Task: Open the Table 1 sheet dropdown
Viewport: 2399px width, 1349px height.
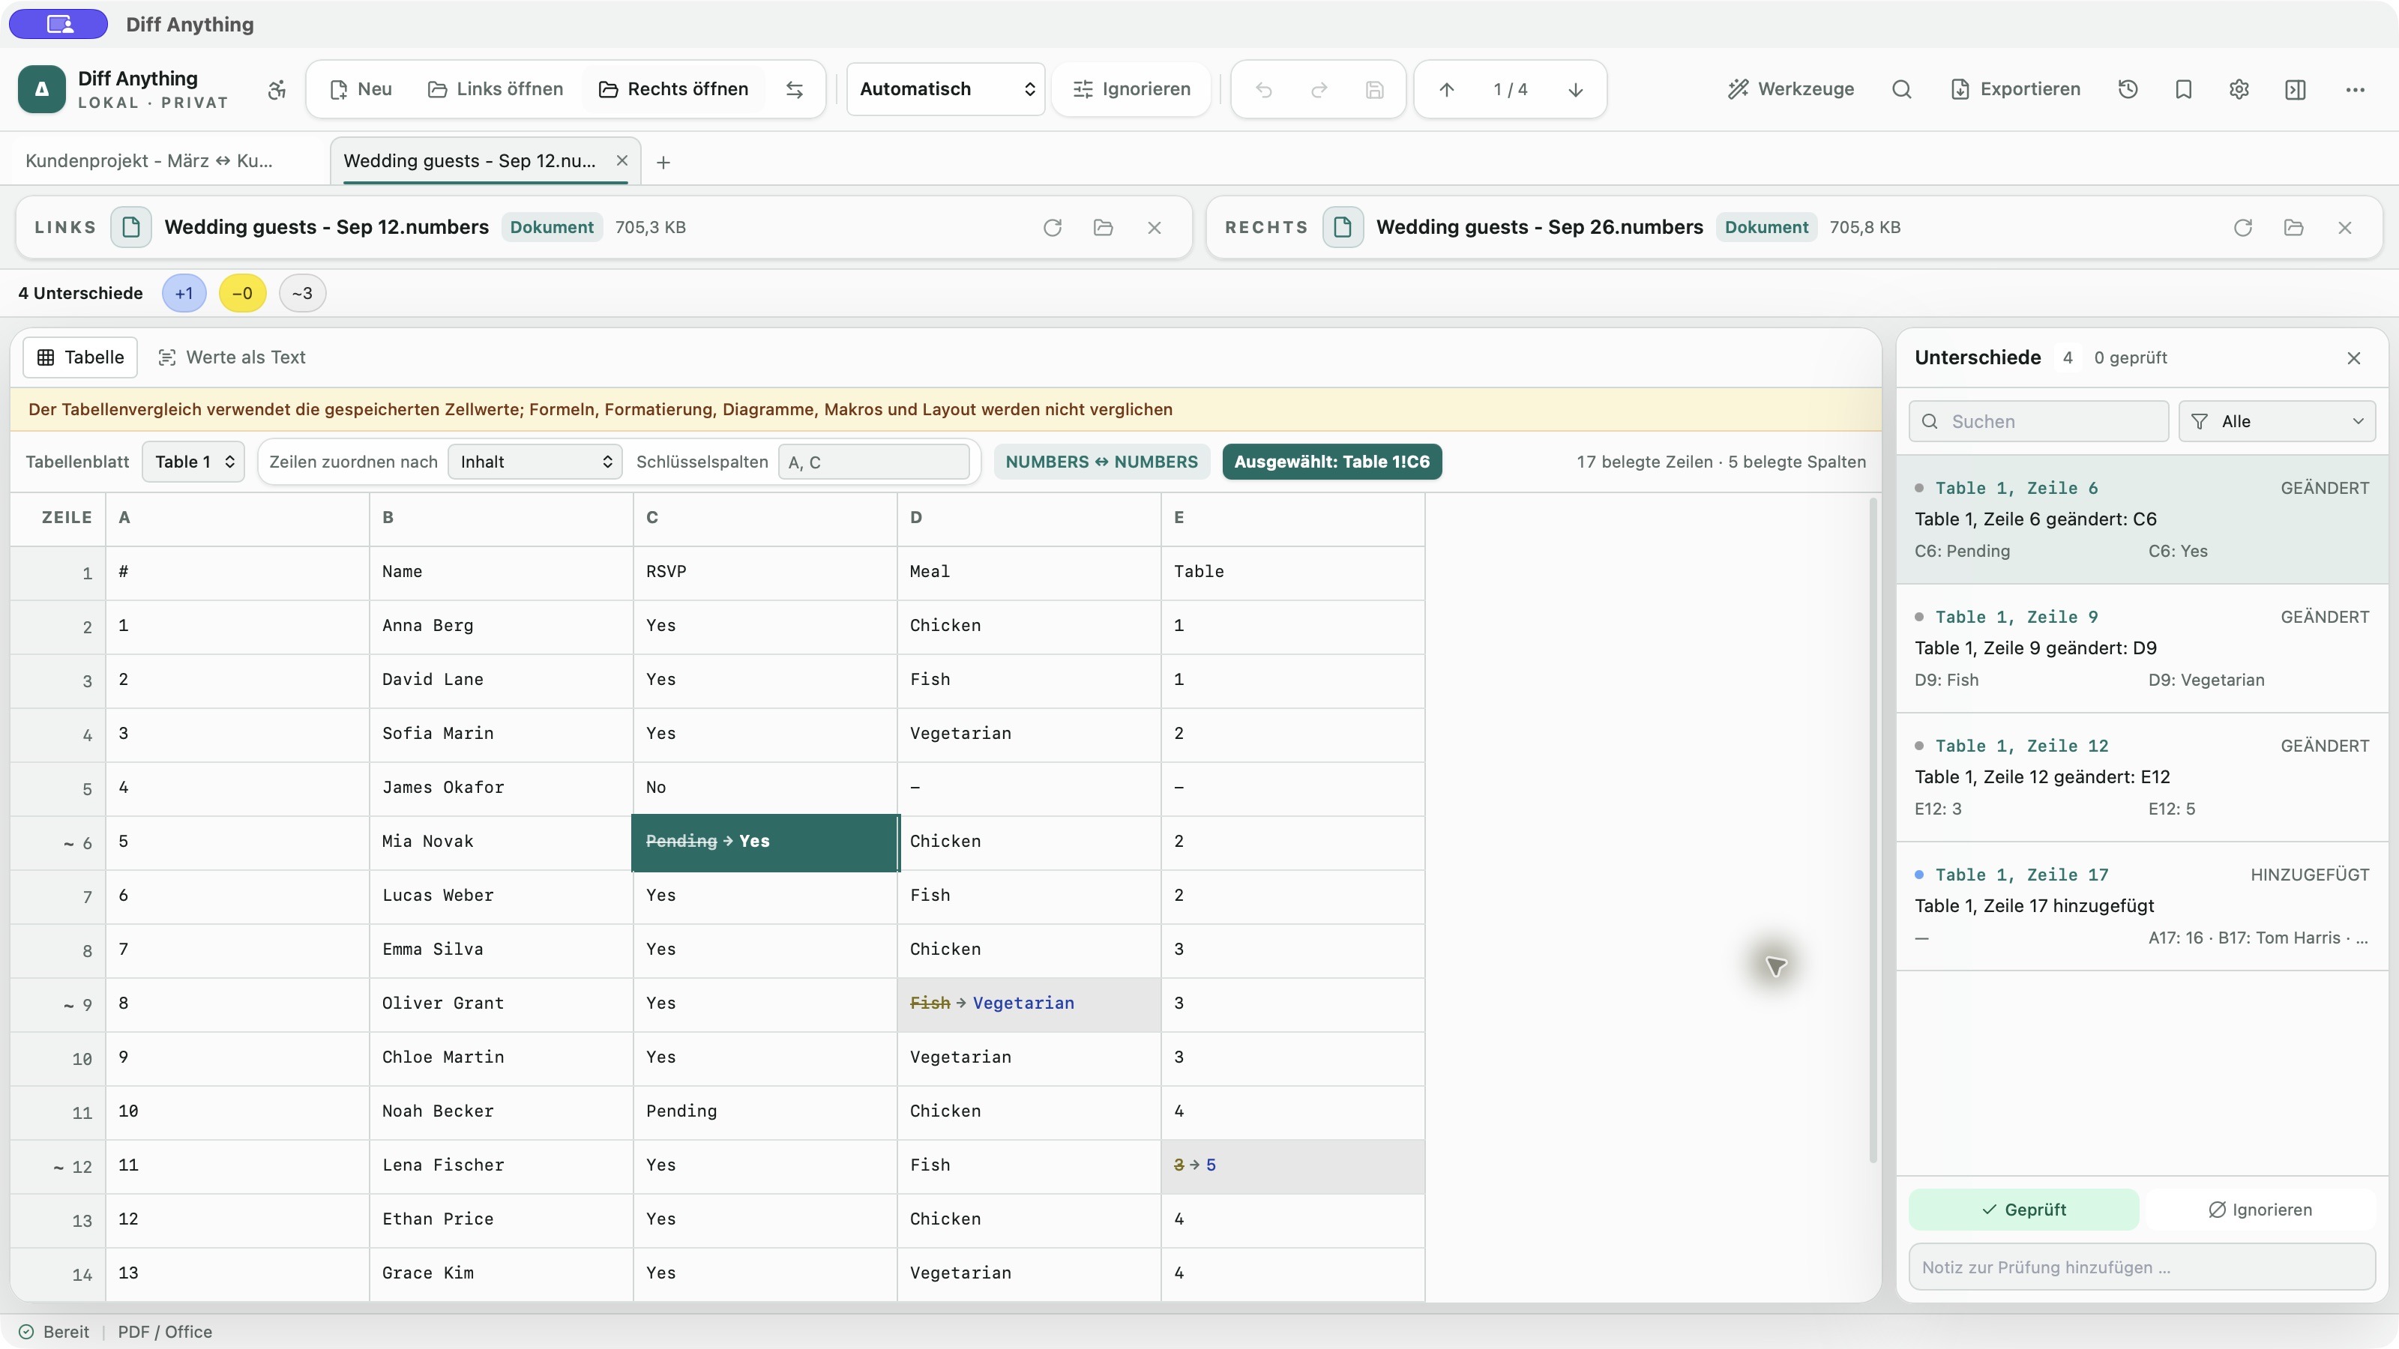Action: tap(193, 462)
